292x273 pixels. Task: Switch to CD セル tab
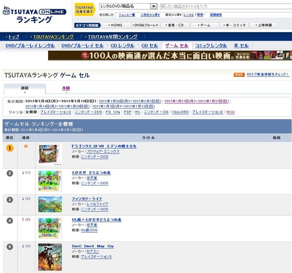point(149,46)
